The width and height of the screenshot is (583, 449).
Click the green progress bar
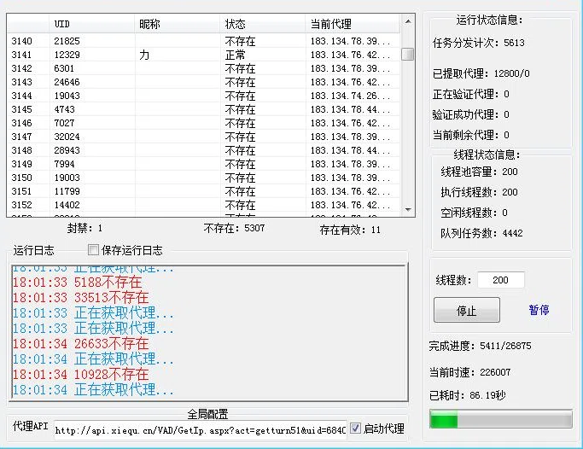click(500, 419)
